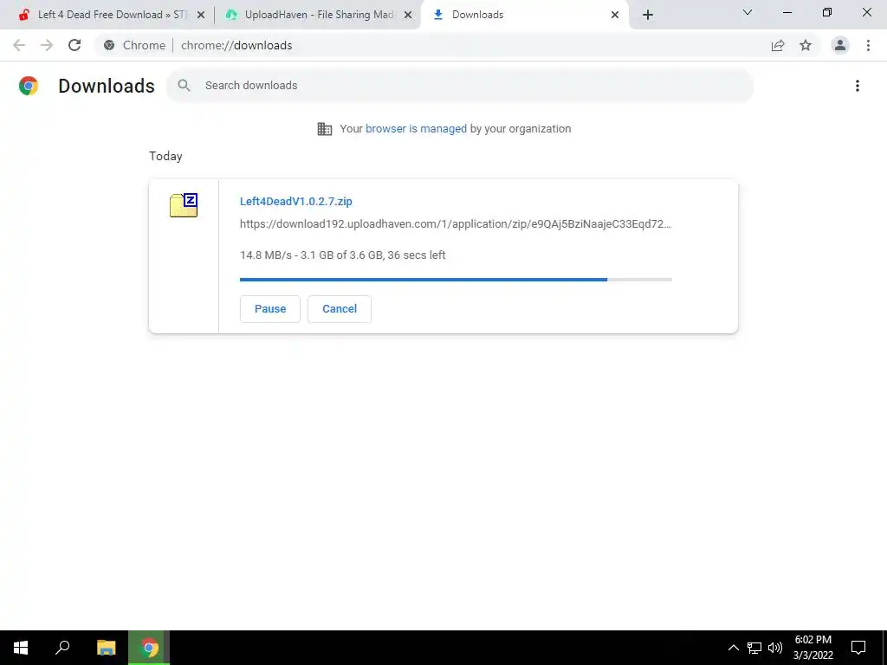The height and width of the screenshot is (665, 887).
Task: Pause the Left4Dead download
Action: 270,309
